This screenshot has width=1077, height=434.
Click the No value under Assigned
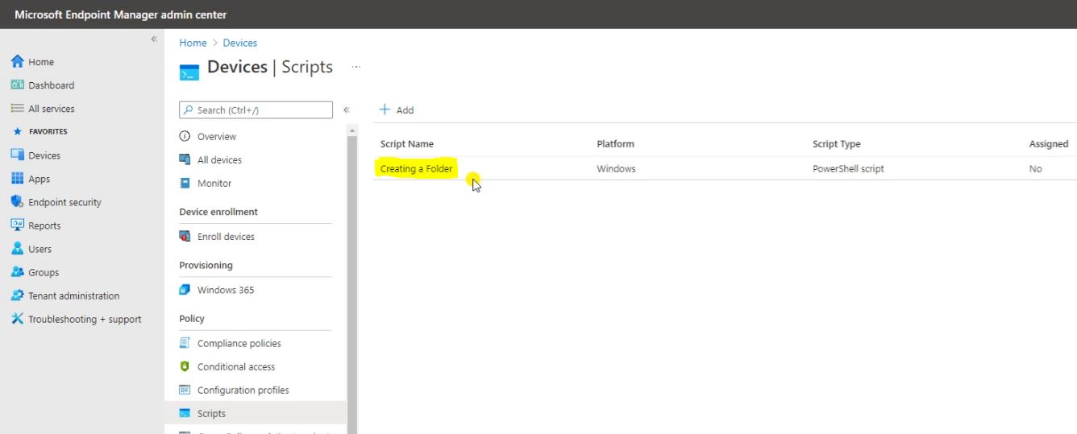(1035, 169)
